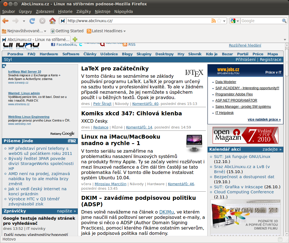Click the Getting Started bookmark icon
289x243 pixels.
(53, 31)
